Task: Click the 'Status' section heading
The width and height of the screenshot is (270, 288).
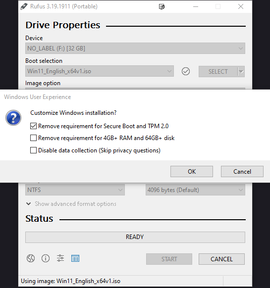Action: 39,219
